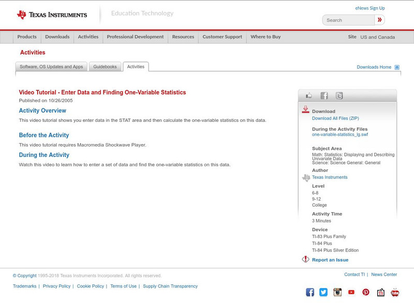Click the Report an Issue exclamation icon

305,259
